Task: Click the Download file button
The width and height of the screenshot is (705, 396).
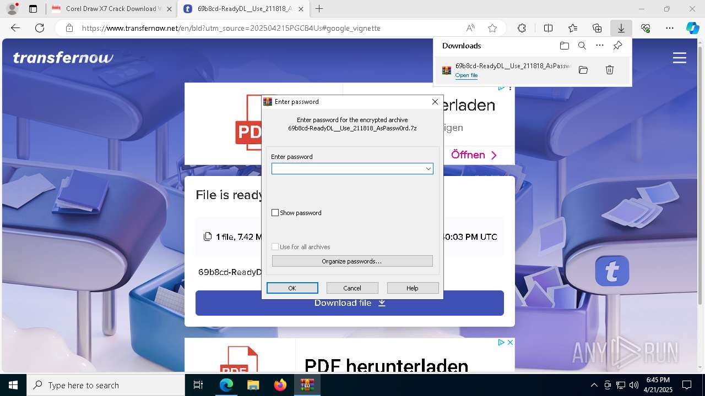Action: 350,303
